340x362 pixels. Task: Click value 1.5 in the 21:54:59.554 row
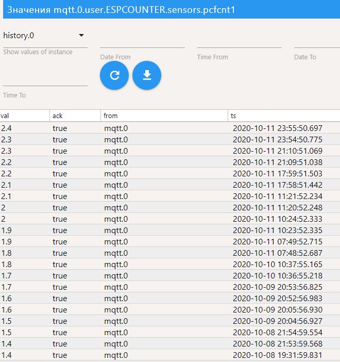[6, 332]
